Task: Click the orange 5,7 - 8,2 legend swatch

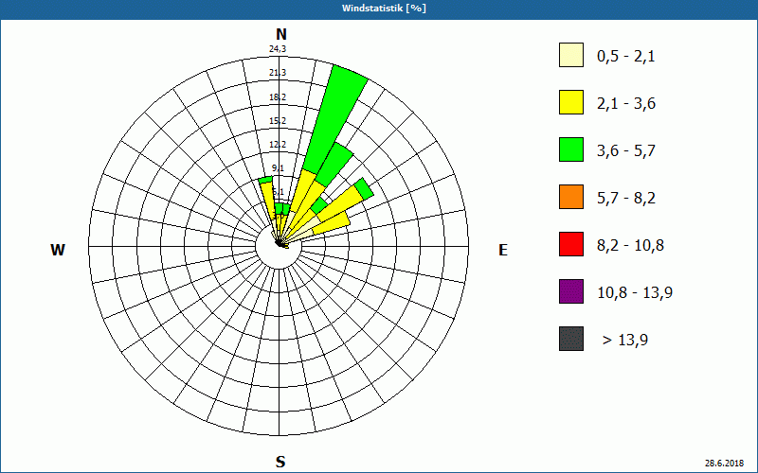Action: click(571, 197)
